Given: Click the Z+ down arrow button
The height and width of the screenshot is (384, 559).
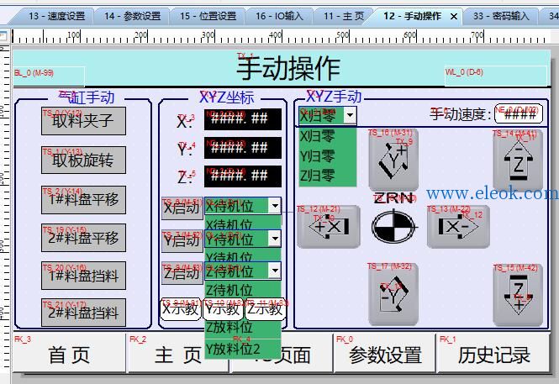Looking at the screenshot, I should [518, 294].
